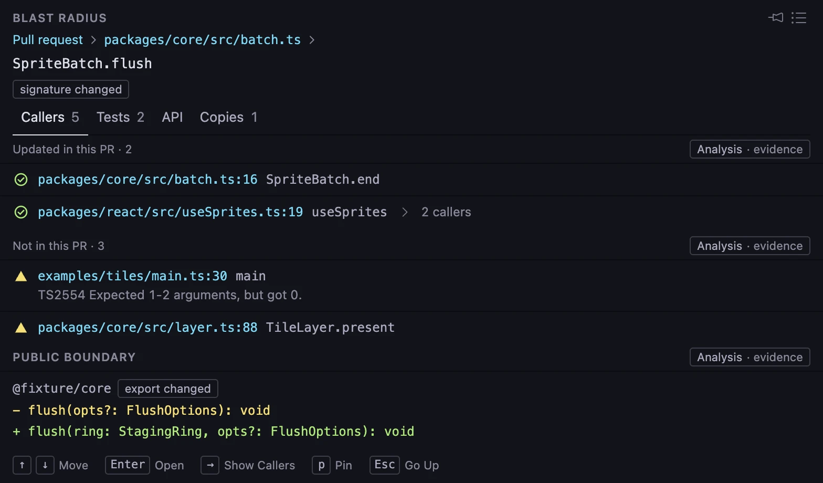Open packages/core/src/batch.ts:16 caller link
The image size is (823, 483).
coord(147,180)
